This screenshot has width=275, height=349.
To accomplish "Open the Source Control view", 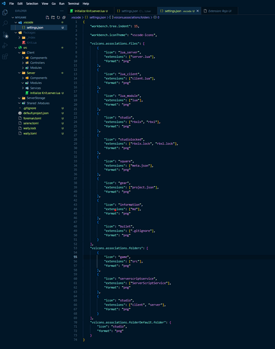I will click(5, 35).
